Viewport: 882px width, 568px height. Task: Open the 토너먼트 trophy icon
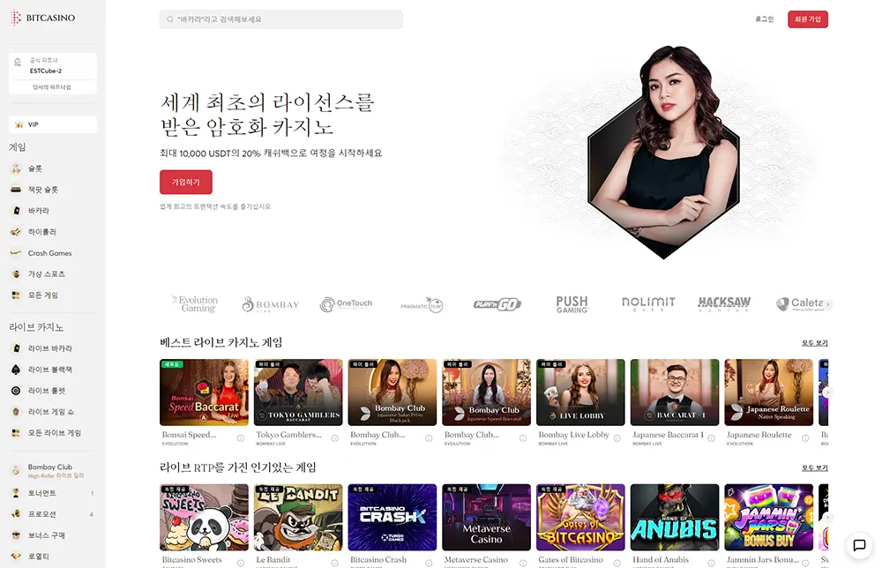[16, 493]
